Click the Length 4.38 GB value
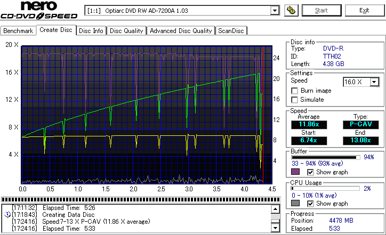Screen dimensions: 386x235 [333, 64]
